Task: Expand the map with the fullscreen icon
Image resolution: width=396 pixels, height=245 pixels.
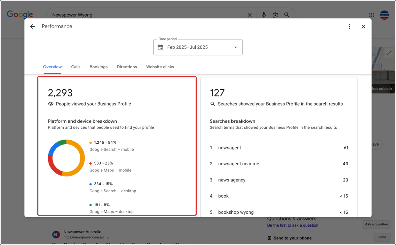Action: [389, 53]
